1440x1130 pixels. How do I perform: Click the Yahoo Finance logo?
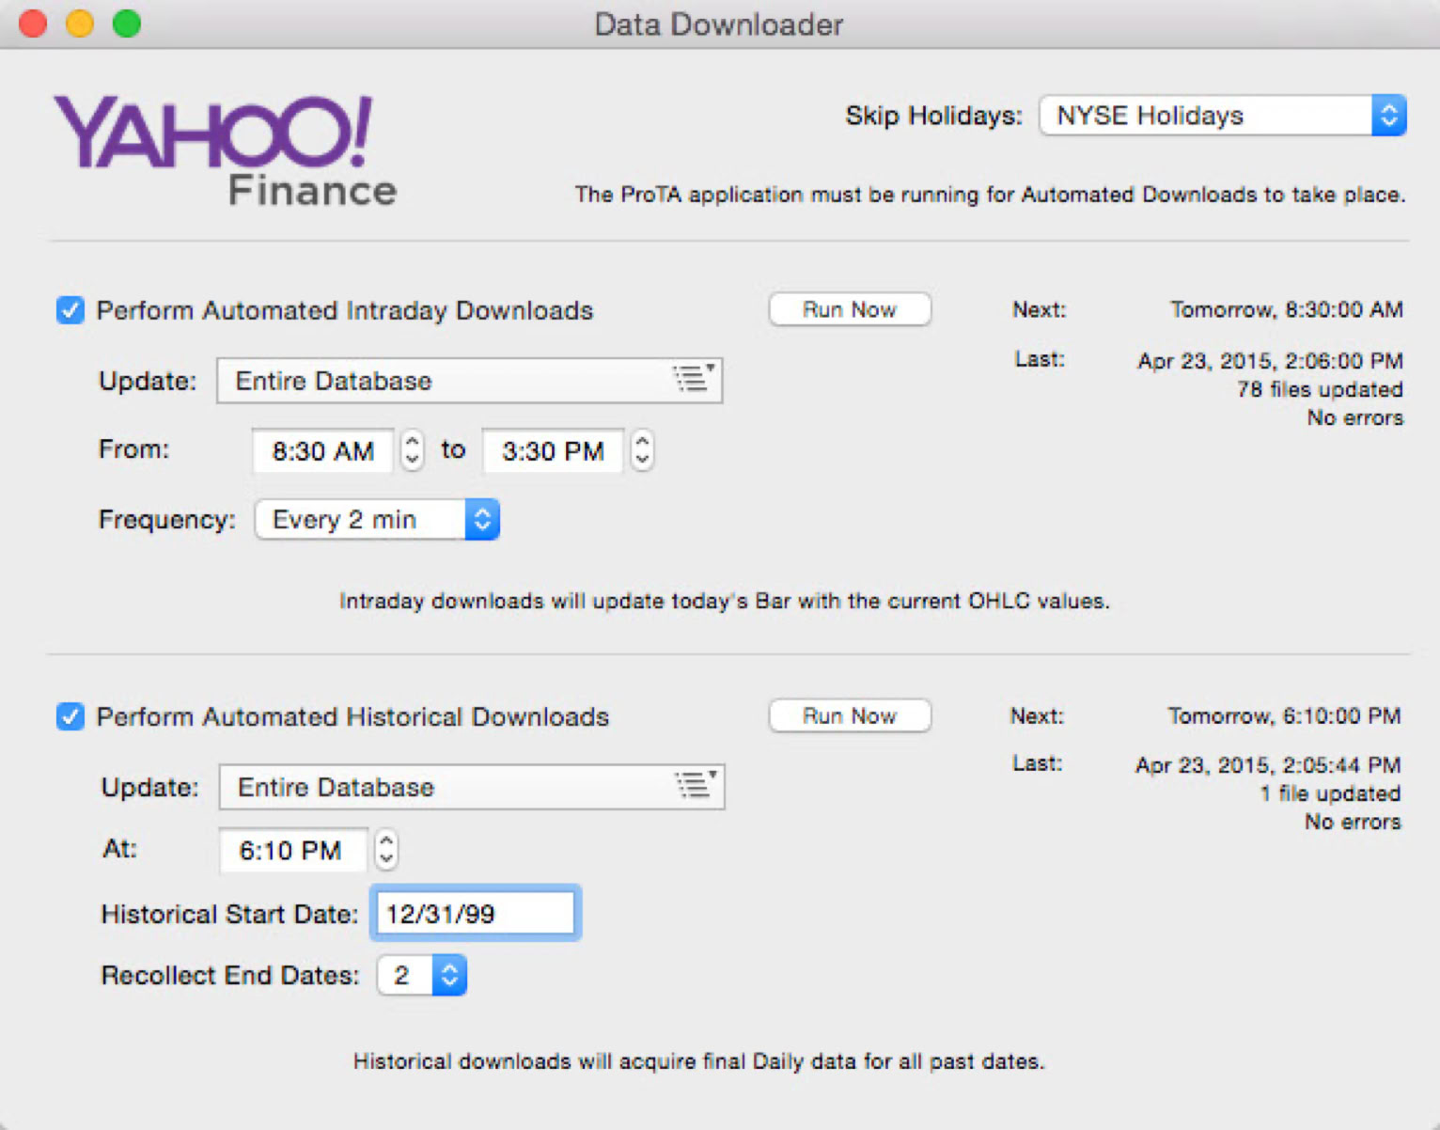click(x=225, y=150)
